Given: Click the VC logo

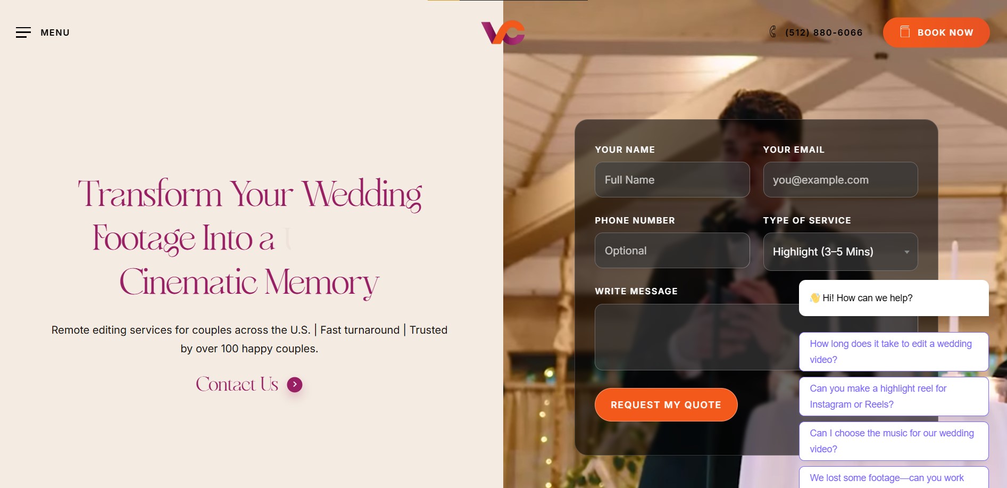Looking at the screenshot, I should [x=503, y=32].
